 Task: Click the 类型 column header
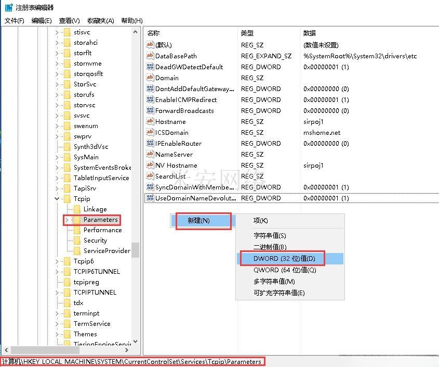[x=269, y=33]
